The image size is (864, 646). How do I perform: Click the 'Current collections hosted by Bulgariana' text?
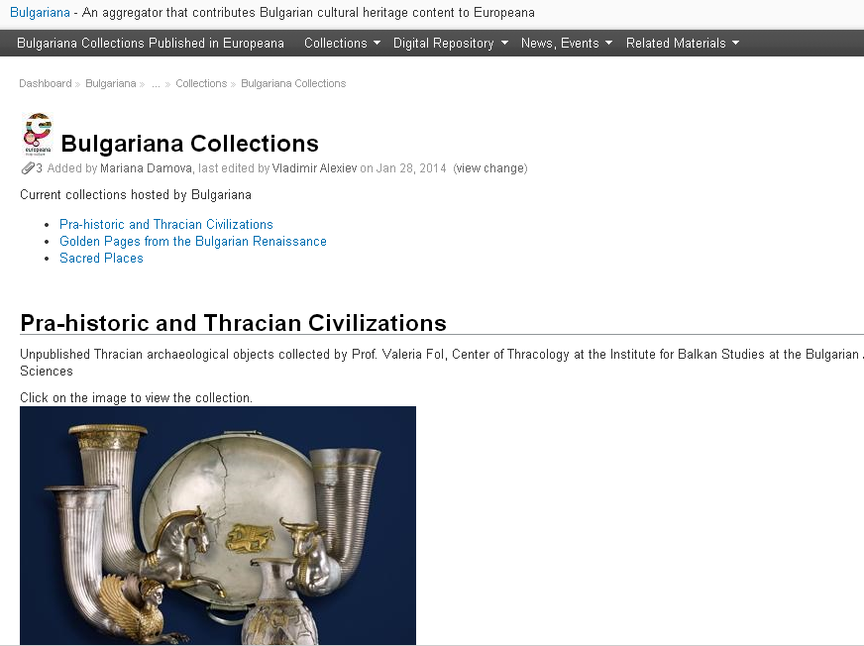click(x=136, y=195)
